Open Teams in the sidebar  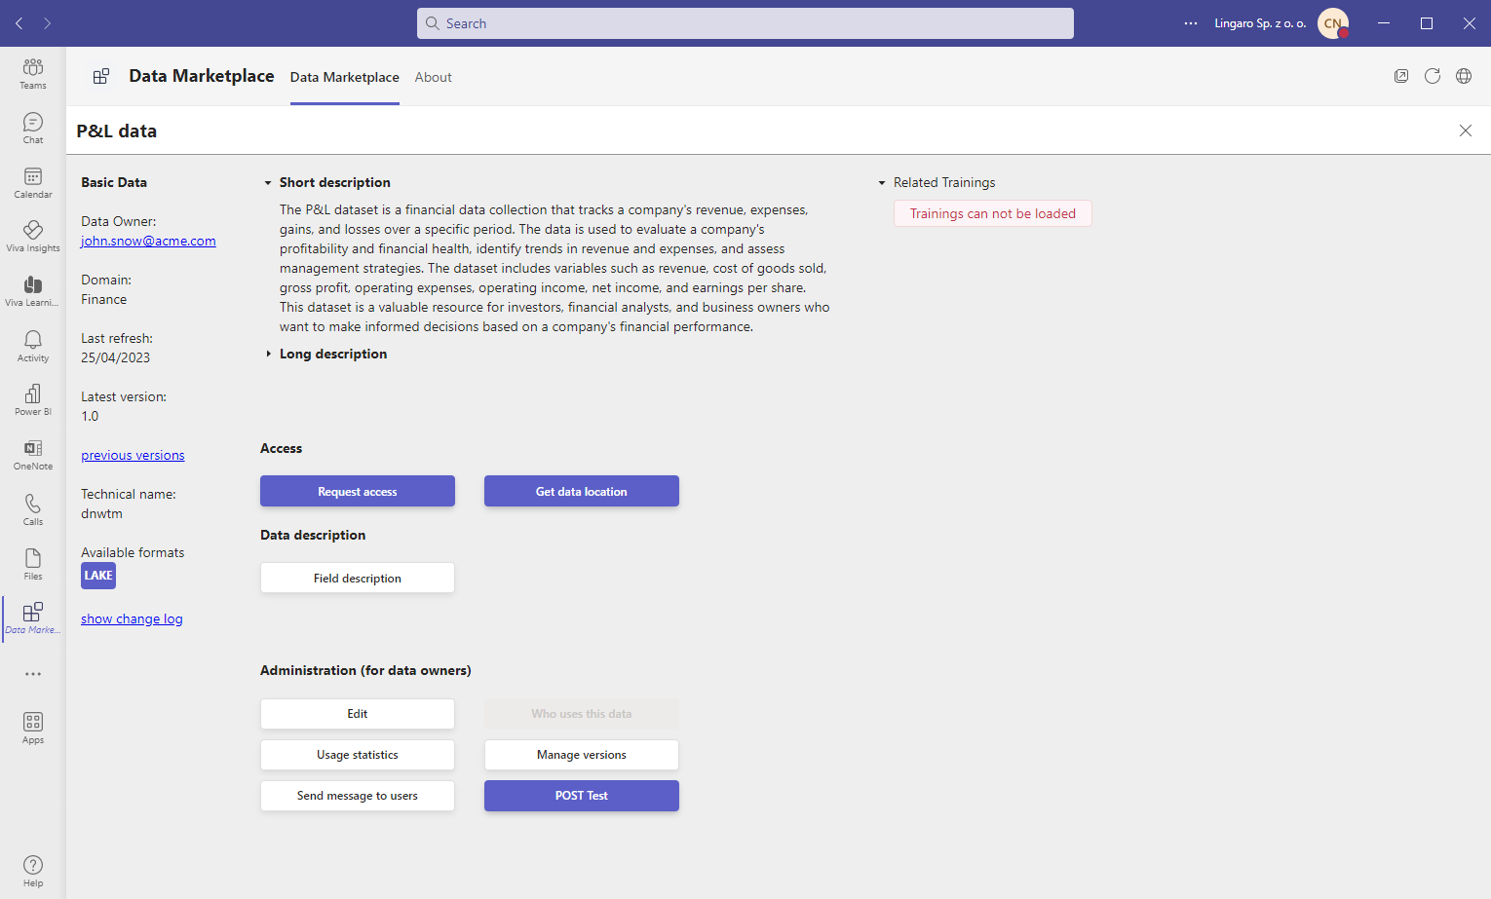(x=33, y=74)
